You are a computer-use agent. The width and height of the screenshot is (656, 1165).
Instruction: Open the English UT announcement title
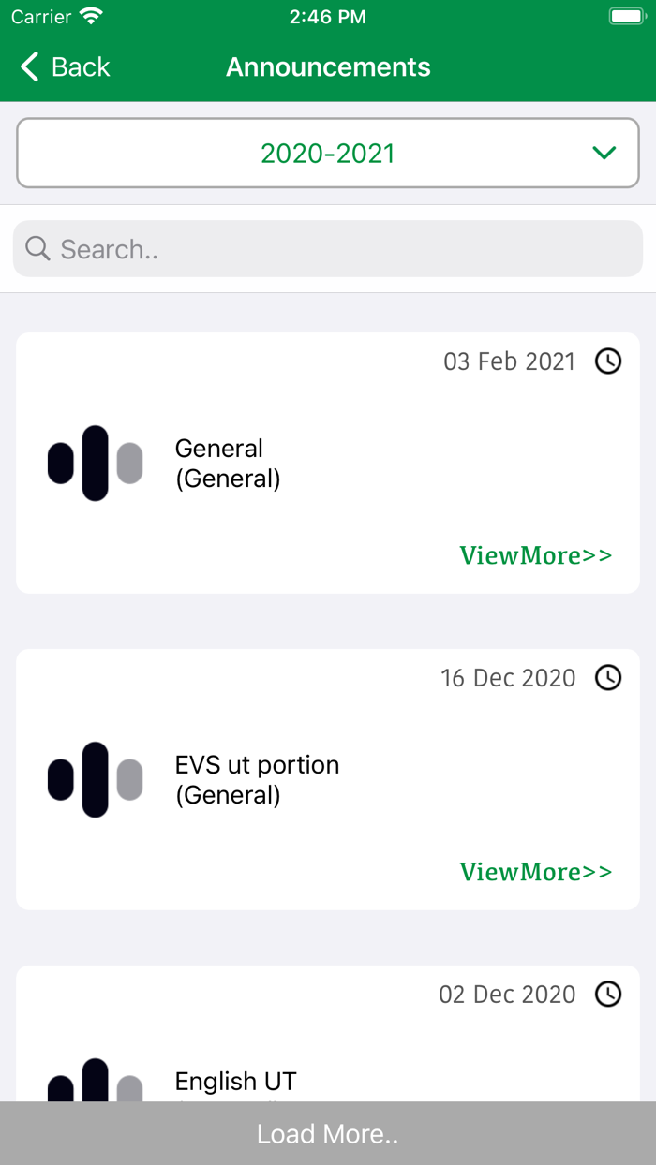tap(235, 1082)
